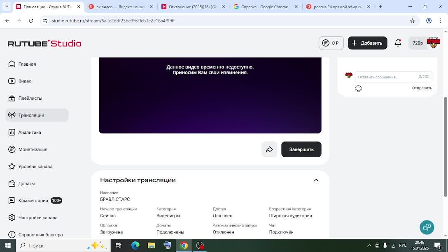Open Task View on the taskbar
The image size is (448, 252).
tap(118, 245)
